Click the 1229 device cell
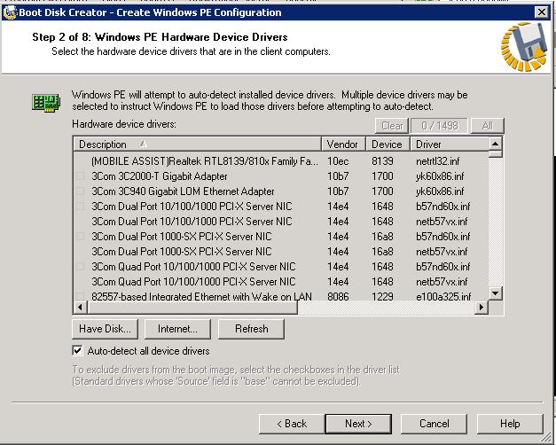The height and width of the screenshot is (445, 556). (x=382, y=296)
